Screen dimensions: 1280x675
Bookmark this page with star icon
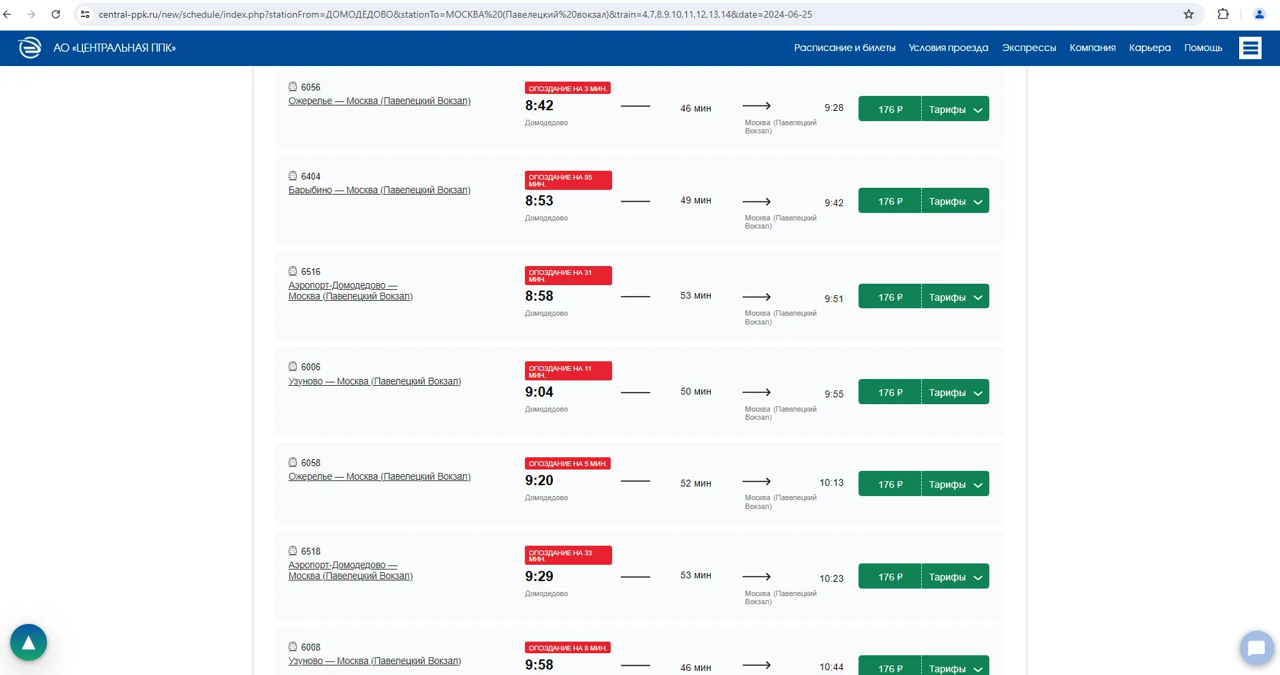coord(1189,14)
